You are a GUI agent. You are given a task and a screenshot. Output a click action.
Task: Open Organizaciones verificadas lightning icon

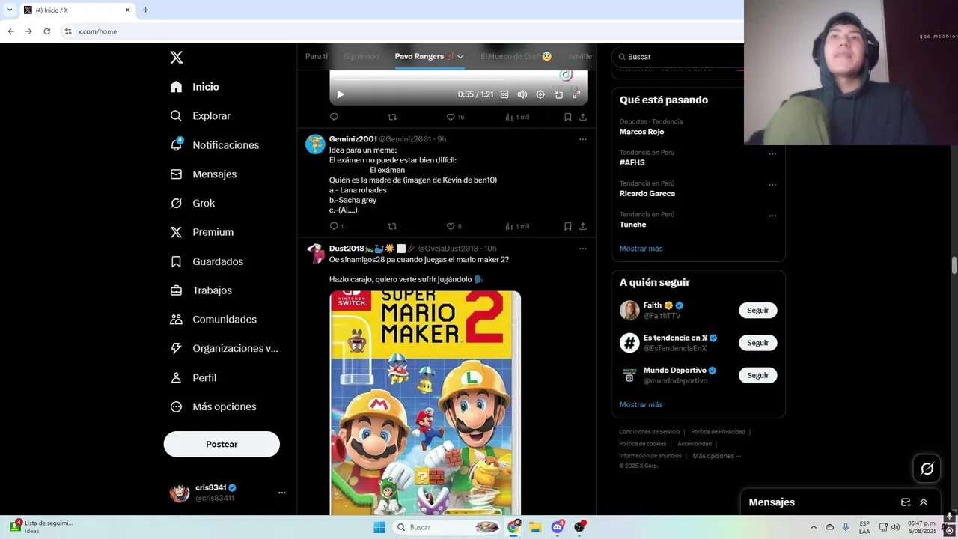(x=176, y=348)
